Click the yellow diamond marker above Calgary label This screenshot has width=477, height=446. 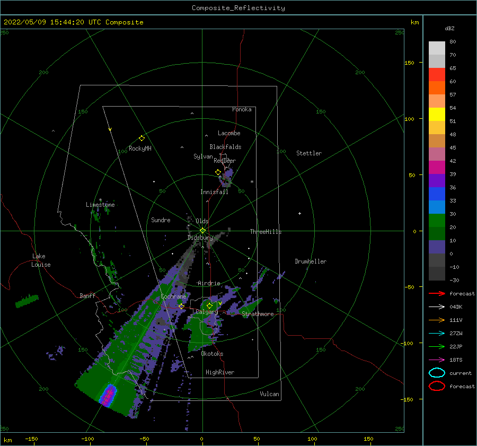[x=209, y=305]
